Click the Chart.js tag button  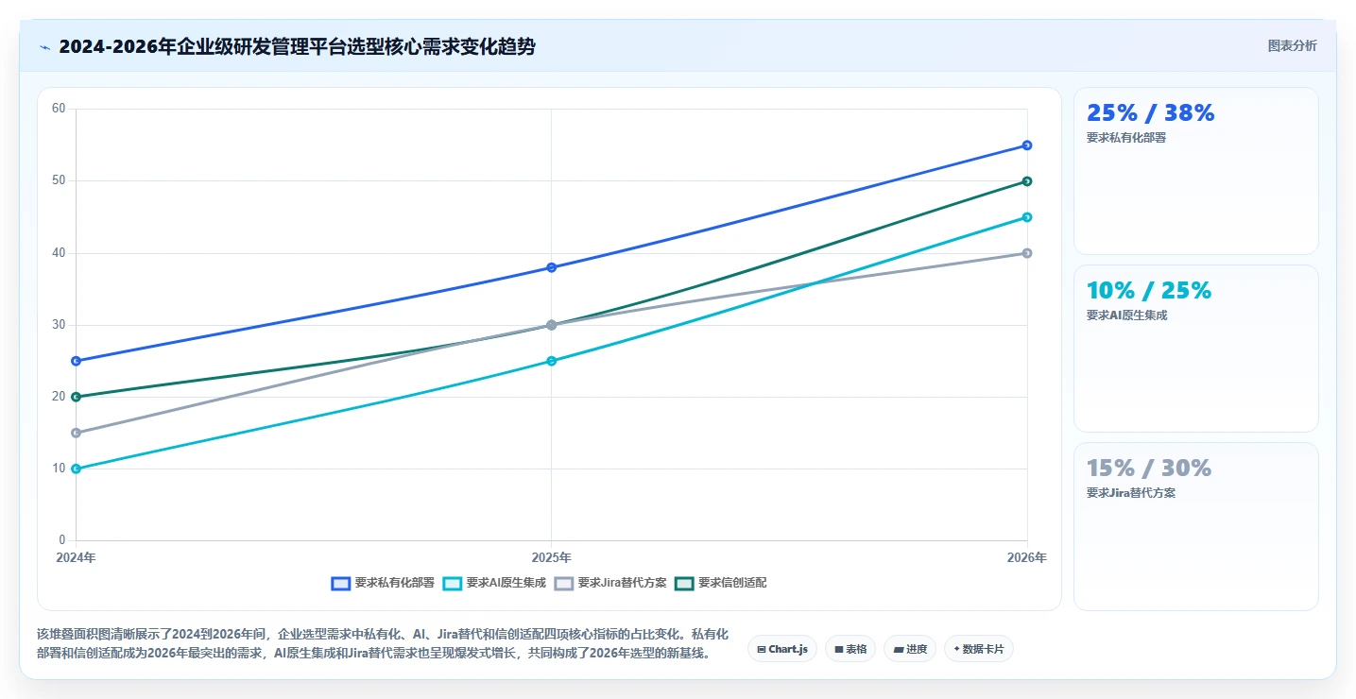pyautogui.click(x=782, y=649)
